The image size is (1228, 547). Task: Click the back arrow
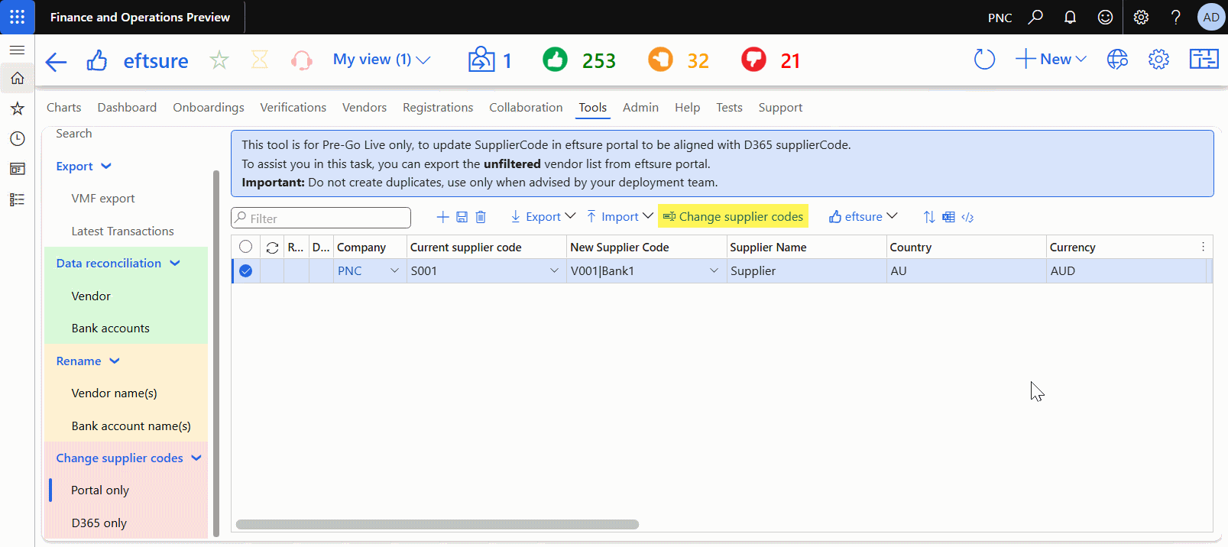click(x=57, y=61)
